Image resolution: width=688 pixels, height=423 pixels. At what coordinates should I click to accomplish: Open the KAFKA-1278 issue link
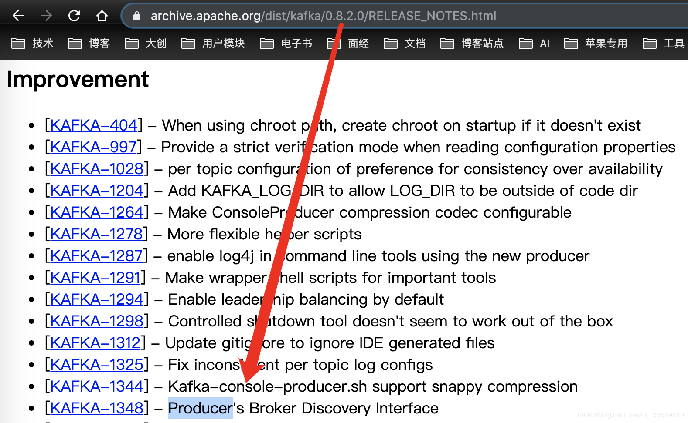[96, 234]
